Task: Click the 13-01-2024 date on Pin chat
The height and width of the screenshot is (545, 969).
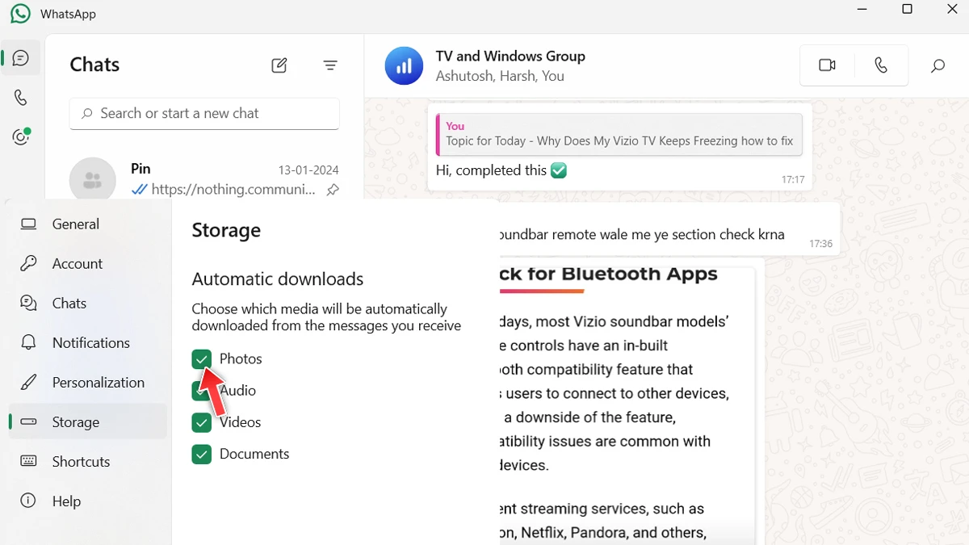Action: pos(308,170)
